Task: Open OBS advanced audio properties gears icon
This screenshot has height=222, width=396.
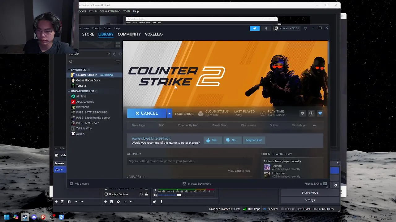Action: coord(154,202)
